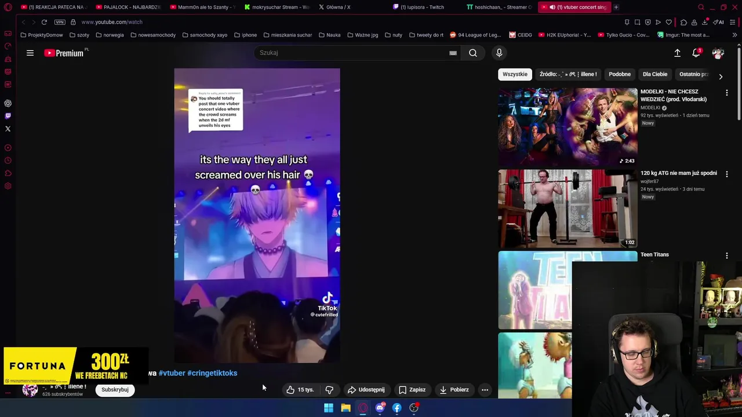The height and width of the screenshot is (417, 742).
Task: Open more actions for the MODELKI video
Action: tap(727, 93)
